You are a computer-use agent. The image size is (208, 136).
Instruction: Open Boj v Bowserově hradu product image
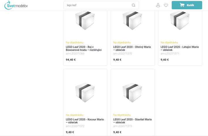coord(85,20)
